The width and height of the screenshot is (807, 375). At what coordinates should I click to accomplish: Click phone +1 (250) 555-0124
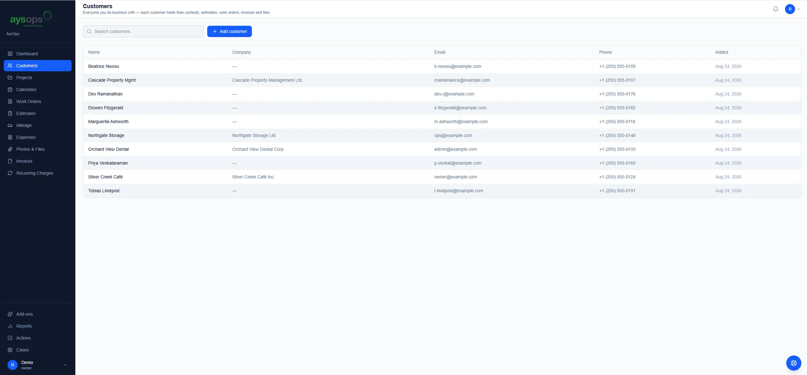[617, 177]
